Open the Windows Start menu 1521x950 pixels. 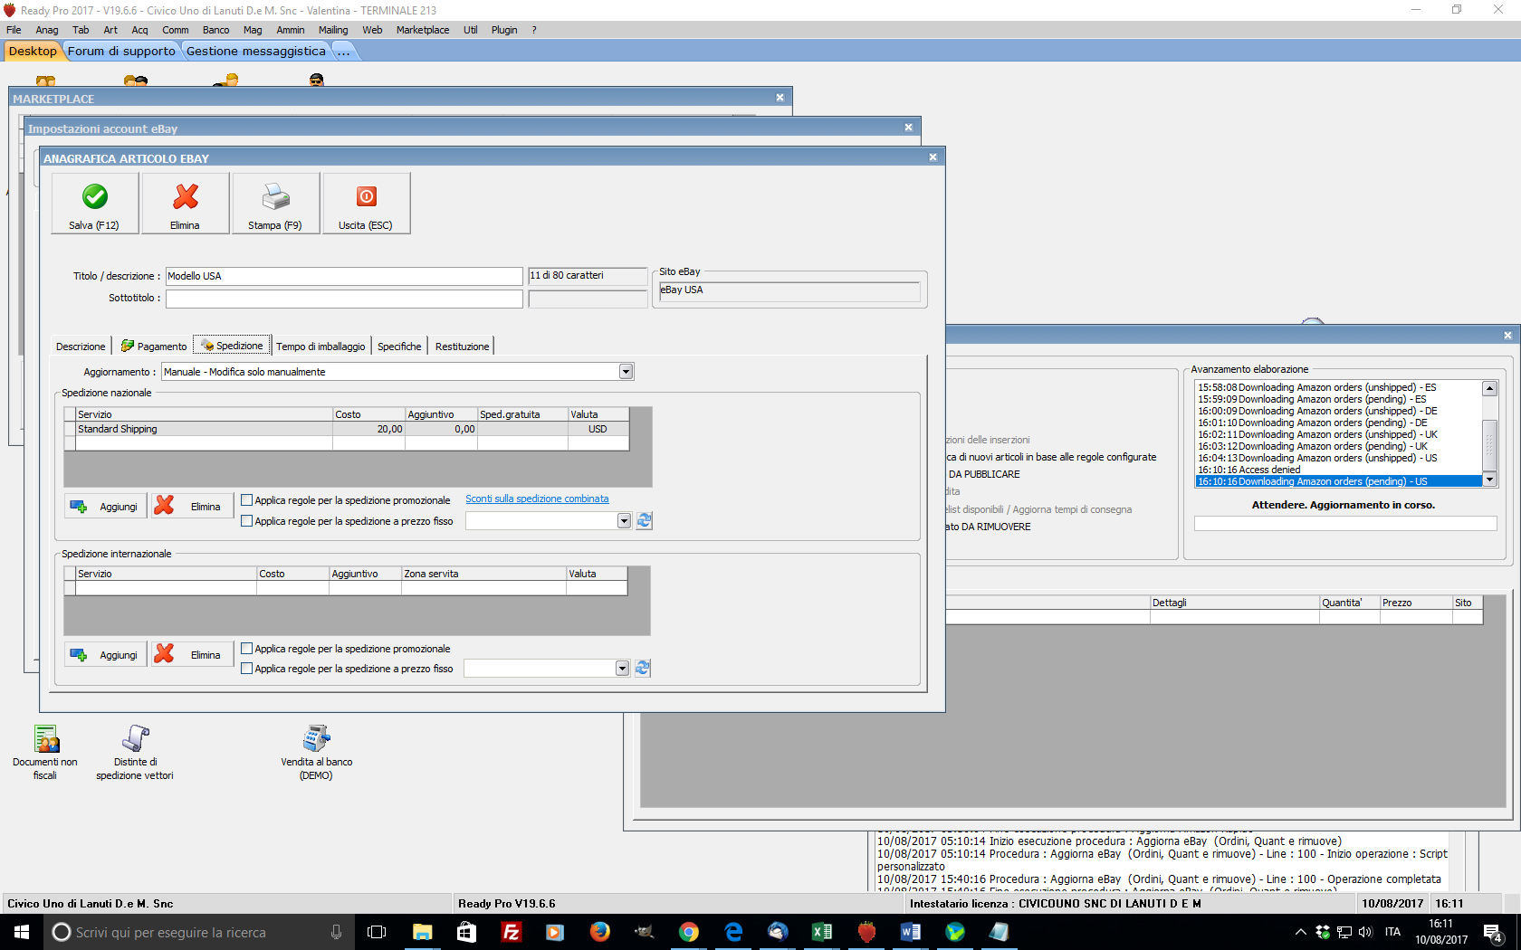(x=22, y=932)
